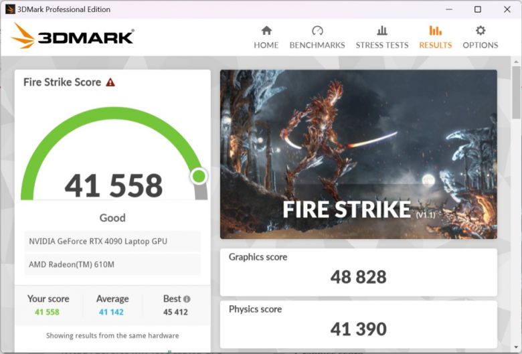The image size is (522, 354).
Task: Select the AMD Radeon(TM) 610M row
Action: (x=112, y=264)
